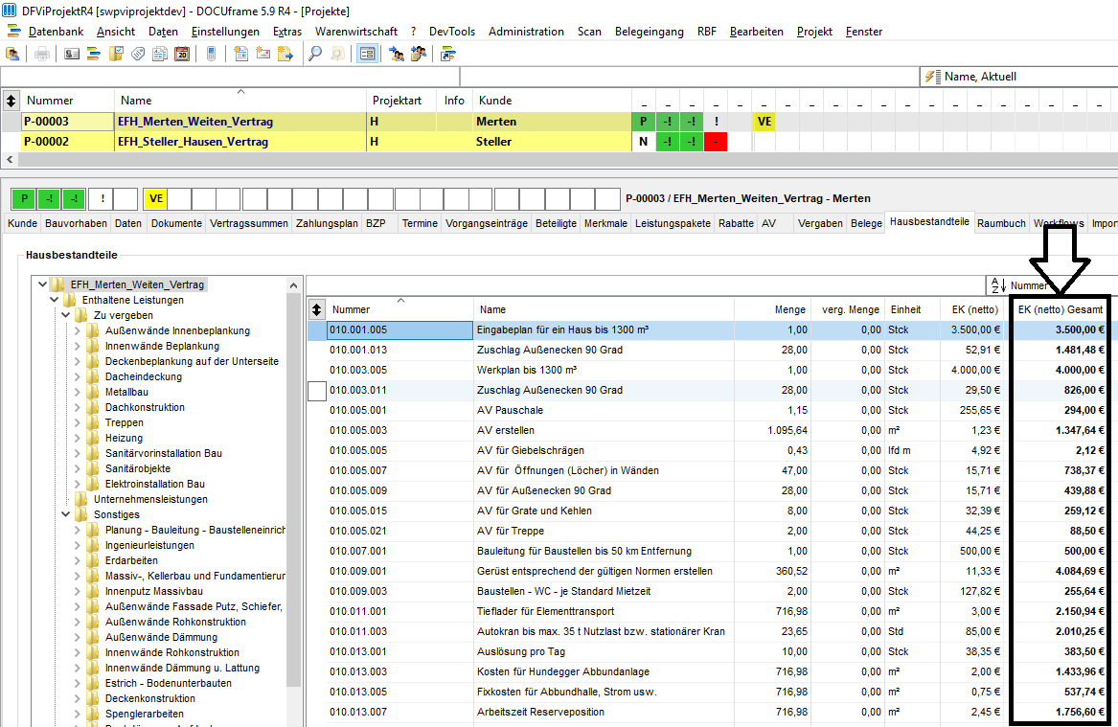The height and width of the screenshot is (727, 1118).
Task: Collapse the Enthaltene Leistungen node
Action: click(55, 300)
